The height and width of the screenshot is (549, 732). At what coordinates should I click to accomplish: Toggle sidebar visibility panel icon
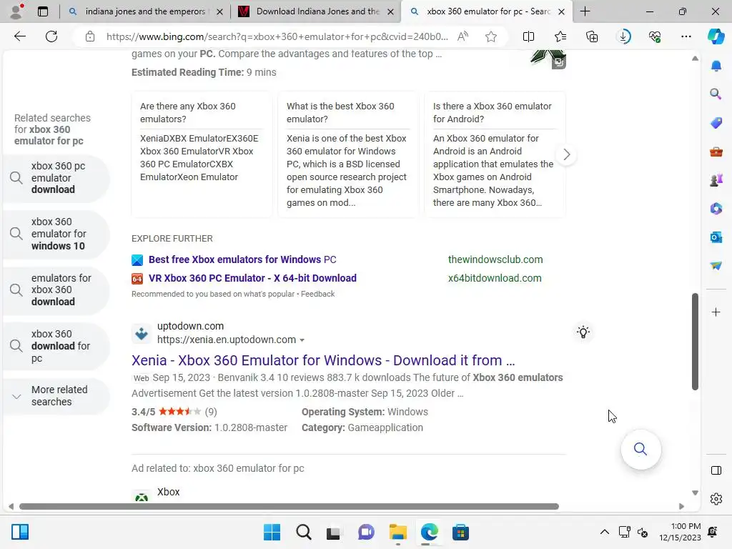click(716, 470)
